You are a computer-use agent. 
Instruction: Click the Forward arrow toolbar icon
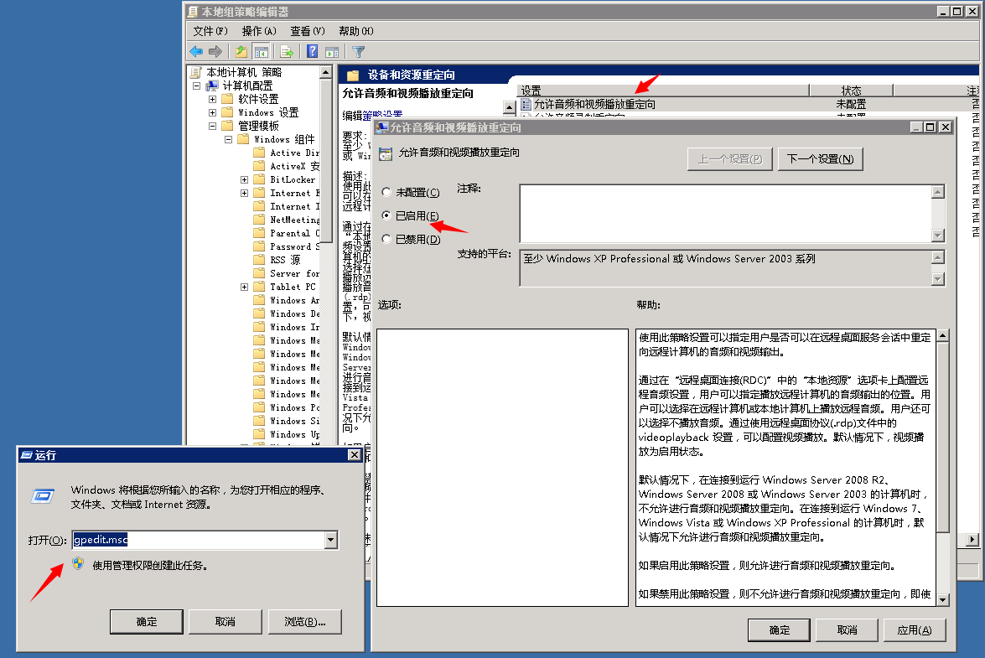(x=215, y=52)
